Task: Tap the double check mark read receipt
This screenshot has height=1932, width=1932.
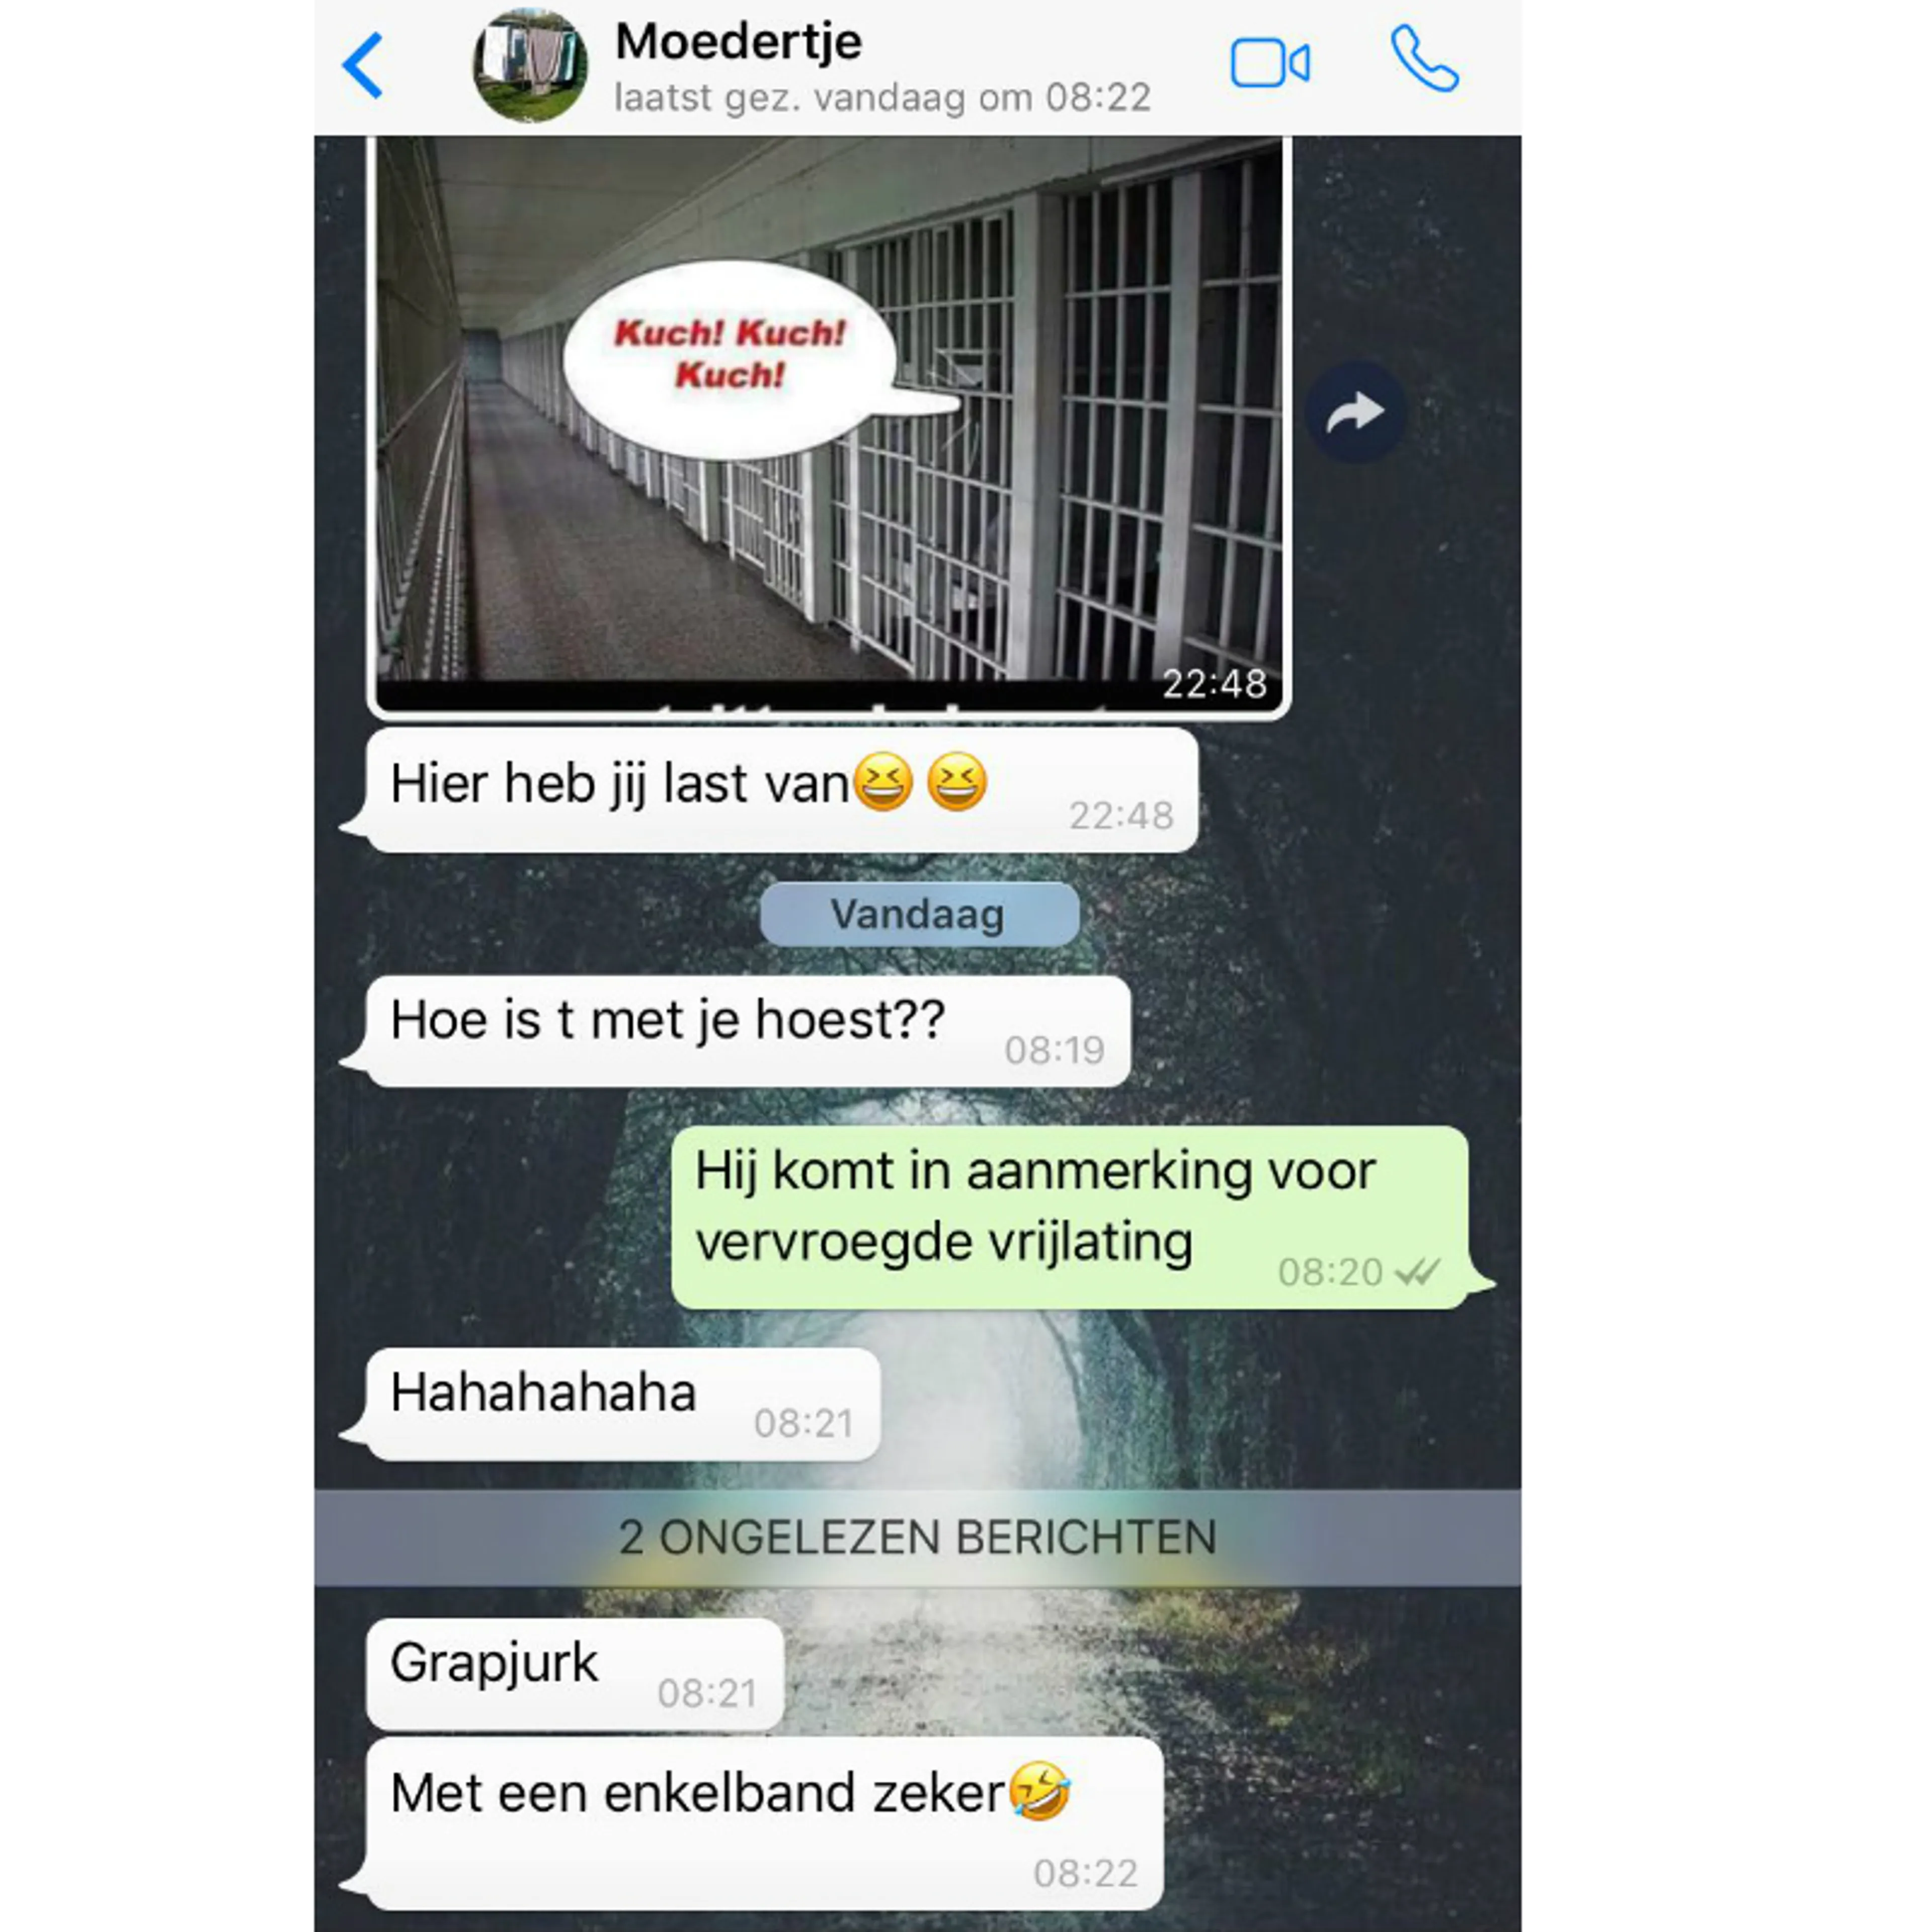Action: 1418,1272
